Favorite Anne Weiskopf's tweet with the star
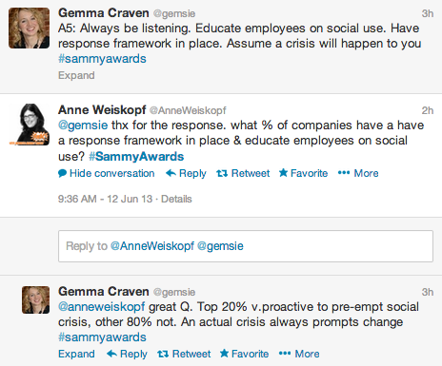This screenshot has height=366, width=442. 303,173
